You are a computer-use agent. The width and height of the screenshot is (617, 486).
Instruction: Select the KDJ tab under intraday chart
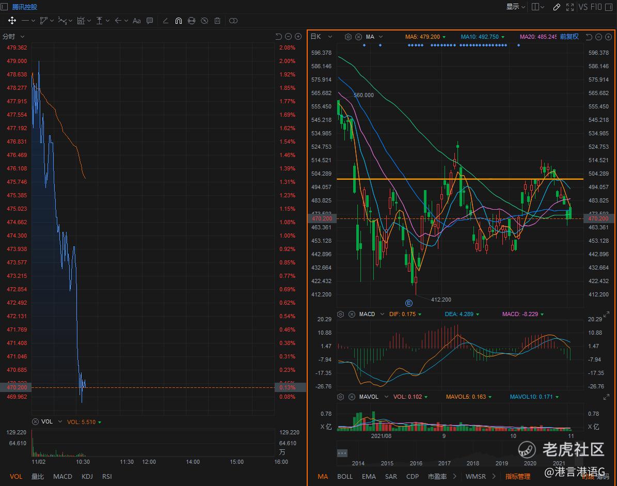pos(87,476)
